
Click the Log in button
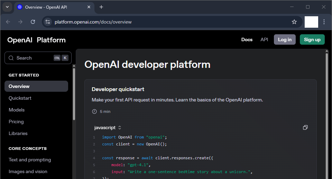(x=285, y=39)
